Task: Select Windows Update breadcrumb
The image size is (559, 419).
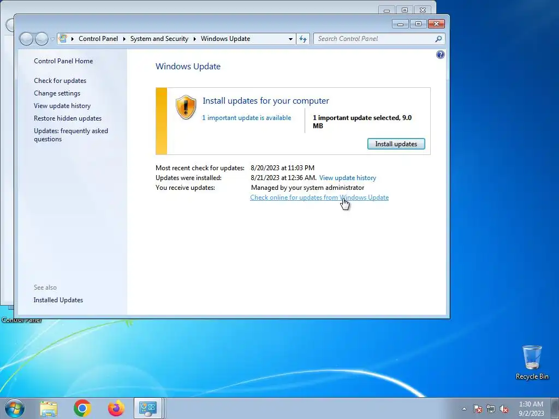Action: click(225, 39)
